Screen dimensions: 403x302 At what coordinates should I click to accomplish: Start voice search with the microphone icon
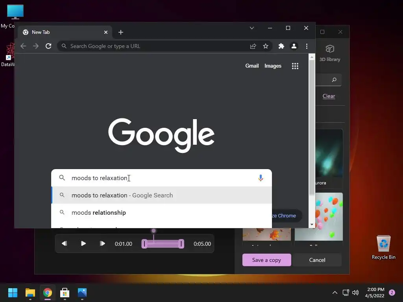click(x=261, y=178)
